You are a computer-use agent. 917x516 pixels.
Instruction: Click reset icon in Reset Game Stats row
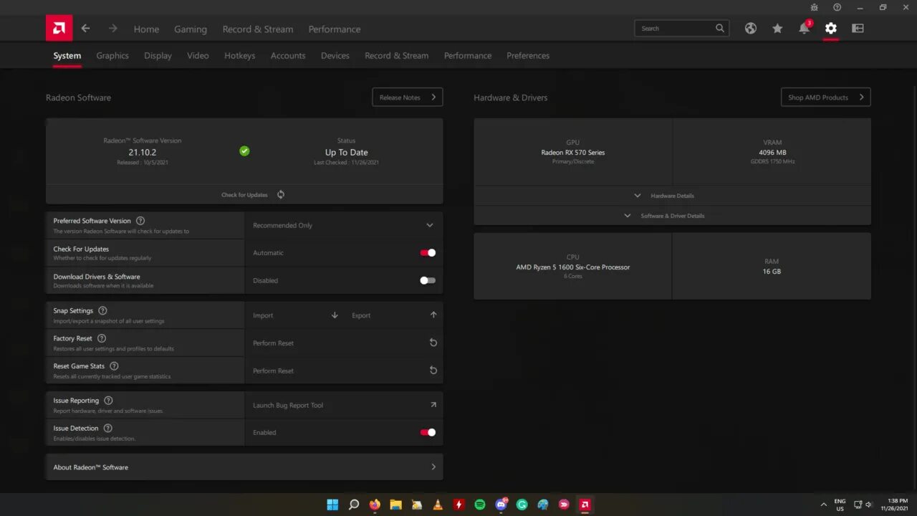433,371
